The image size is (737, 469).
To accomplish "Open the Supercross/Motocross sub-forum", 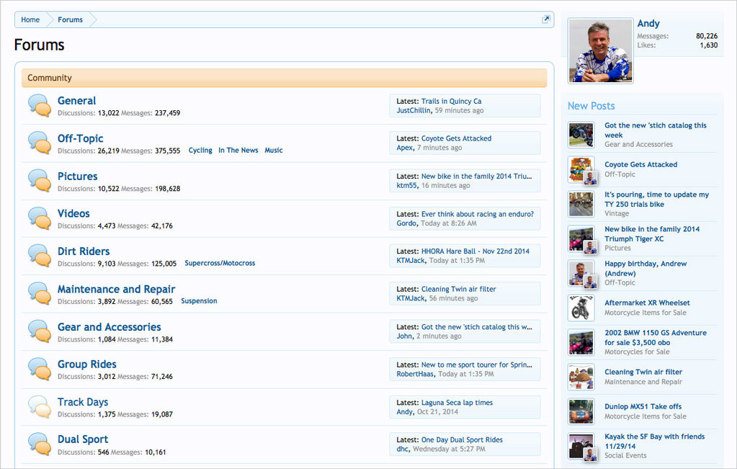I will (x=220, y=264).
